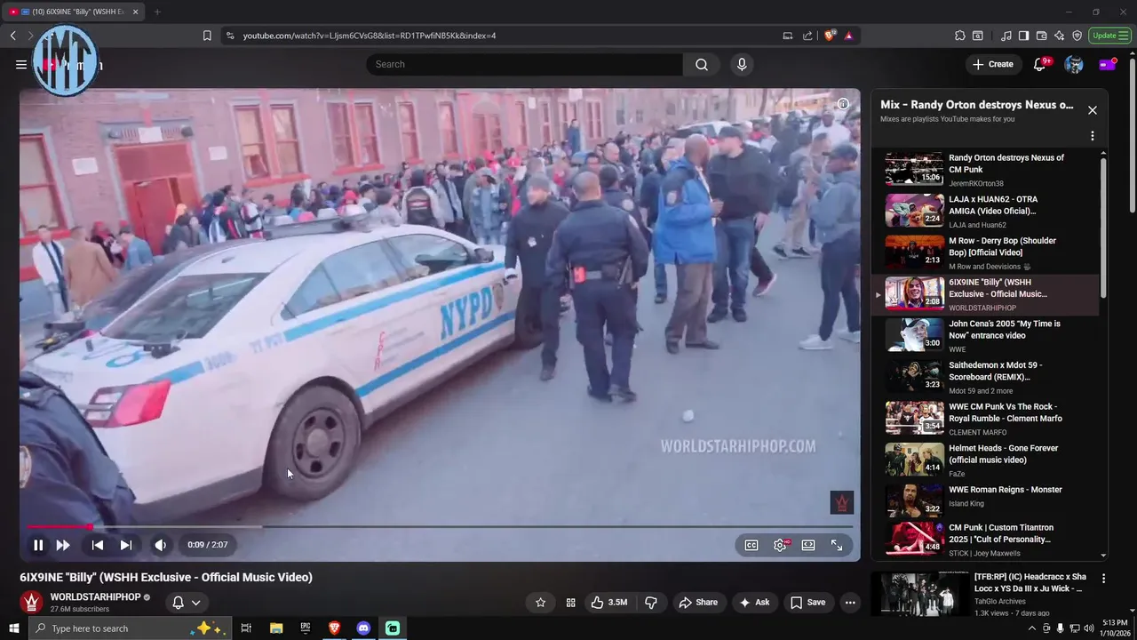The width and height of the screenshot is (1137, 640).
Task: Click the magnifier search button
Action: (702, 64)
